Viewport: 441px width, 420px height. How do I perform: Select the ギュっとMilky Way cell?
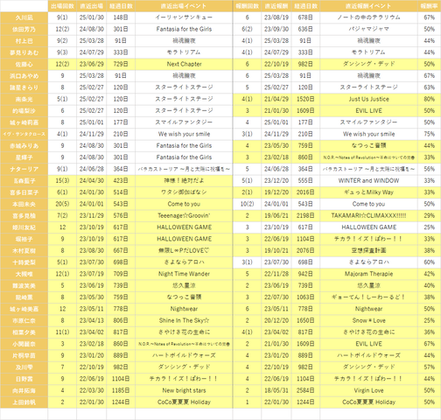click(x=368, y=192)
